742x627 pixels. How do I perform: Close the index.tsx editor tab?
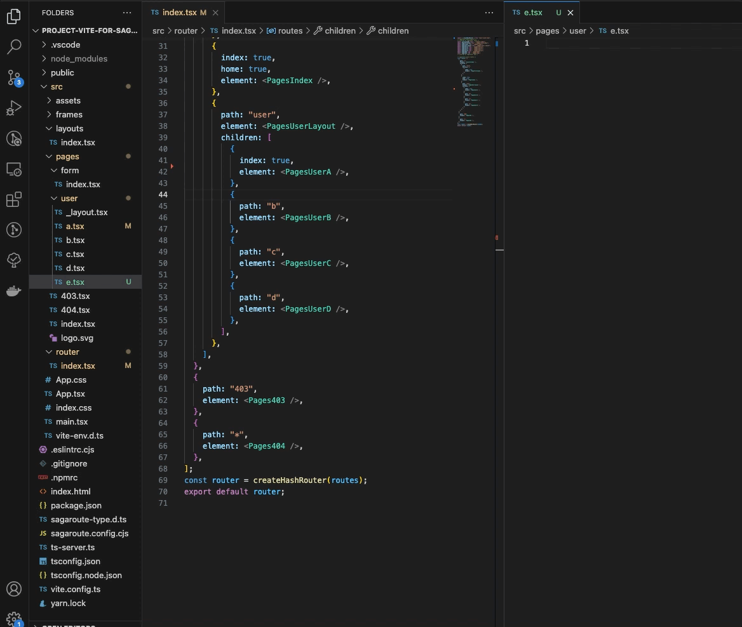click(x=215, y=13)
